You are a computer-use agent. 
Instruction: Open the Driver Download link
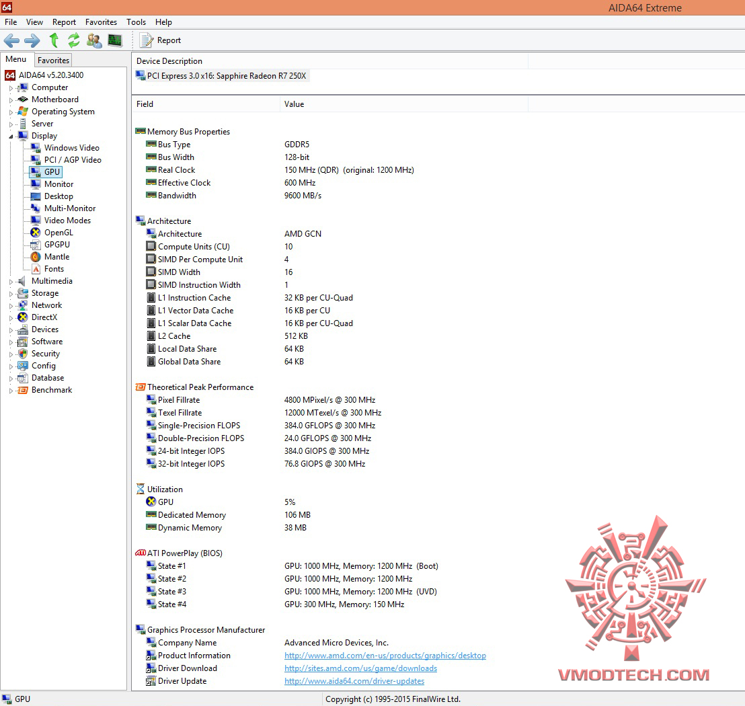point(360,668)
